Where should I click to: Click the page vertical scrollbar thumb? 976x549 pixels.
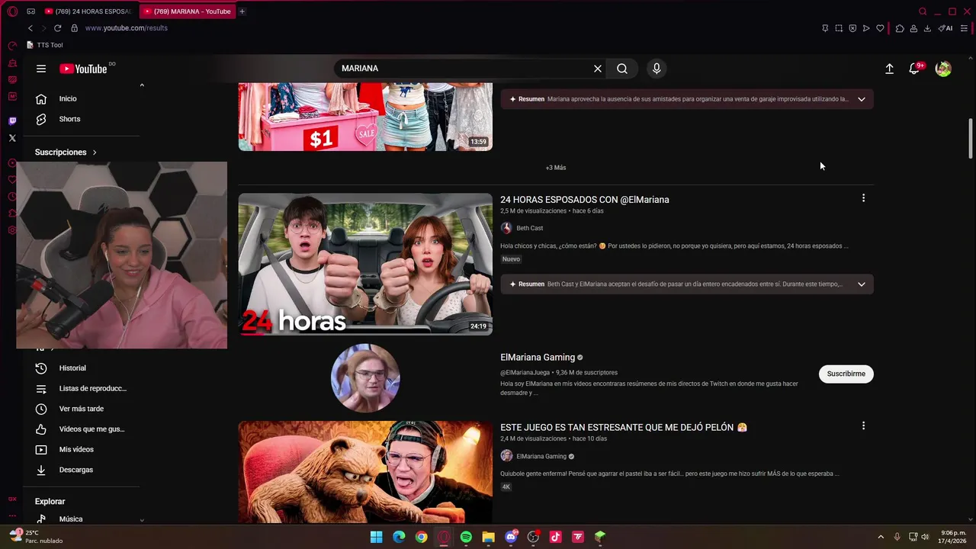pos(971,139)
